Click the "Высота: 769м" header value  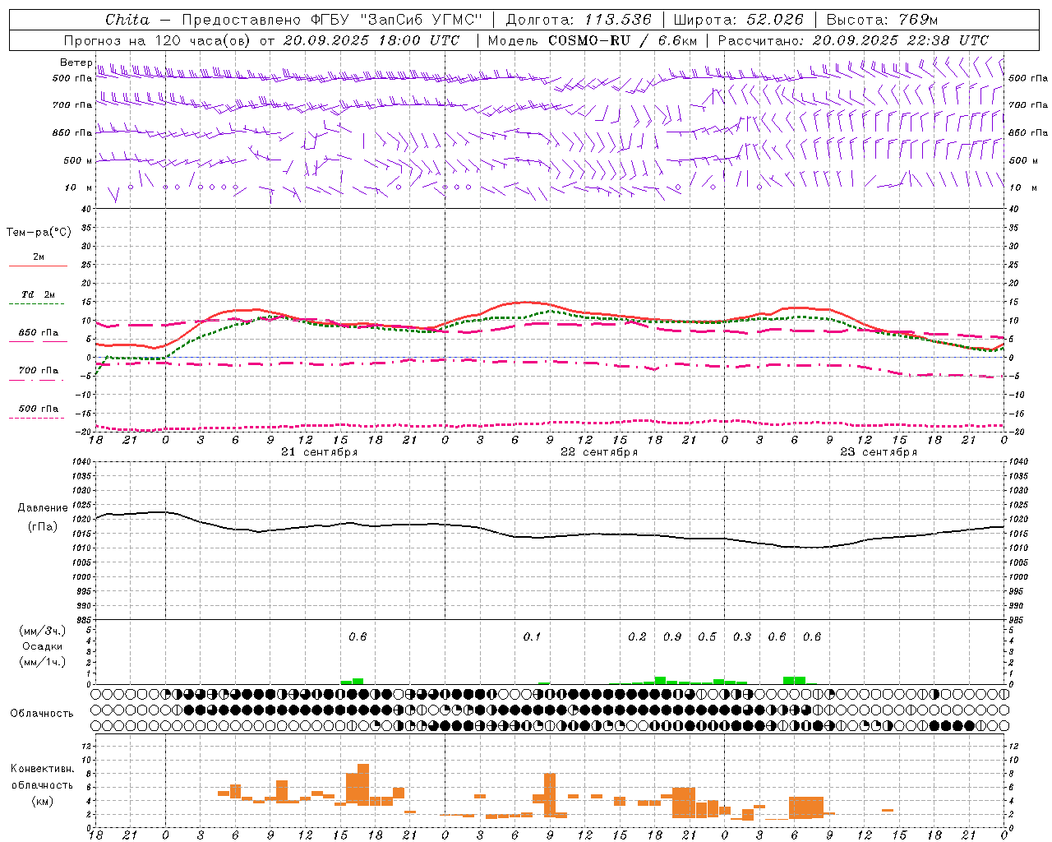(x=883, y=19)
